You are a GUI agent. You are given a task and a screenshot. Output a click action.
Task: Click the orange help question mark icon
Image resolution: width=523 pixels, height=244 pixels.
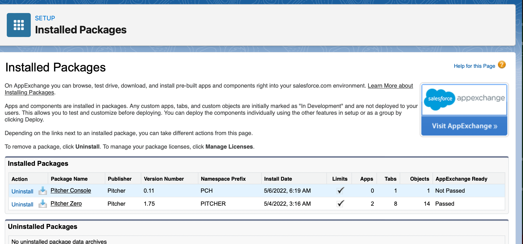(502, 65)
